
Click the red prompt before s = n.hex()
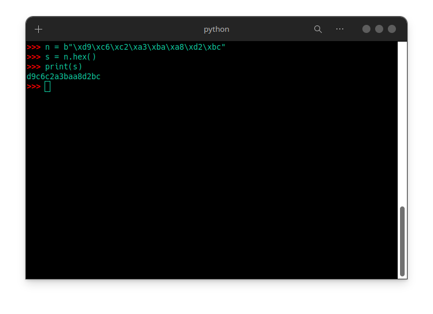(x=34, y=57)
